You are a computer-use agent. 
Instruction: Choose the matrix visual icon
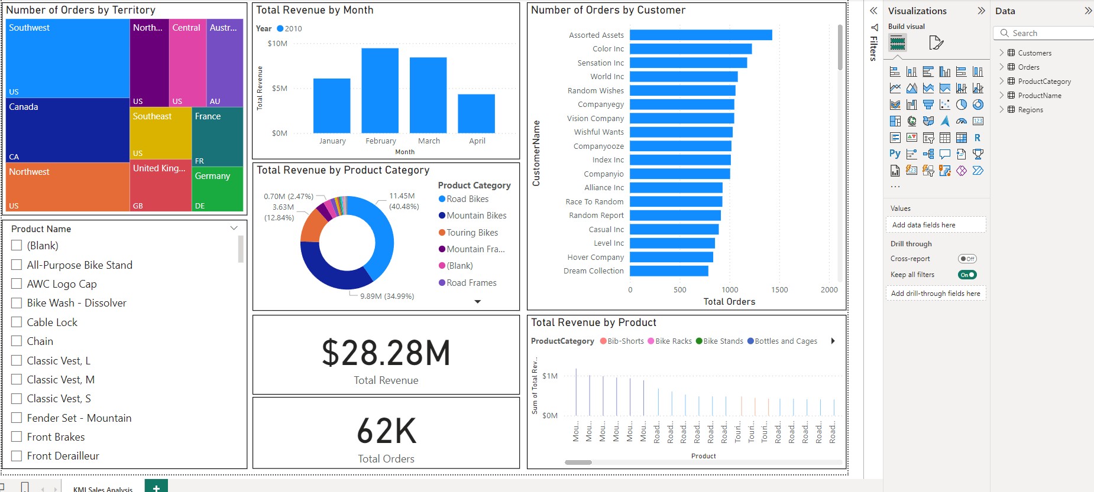[x=962, y=138]
